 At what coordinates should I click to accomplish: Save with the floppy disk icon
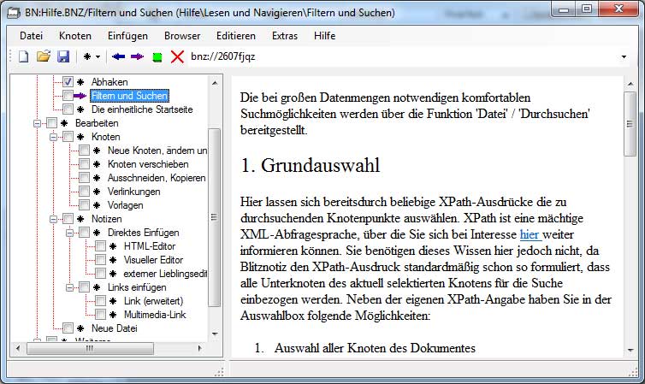63,56
